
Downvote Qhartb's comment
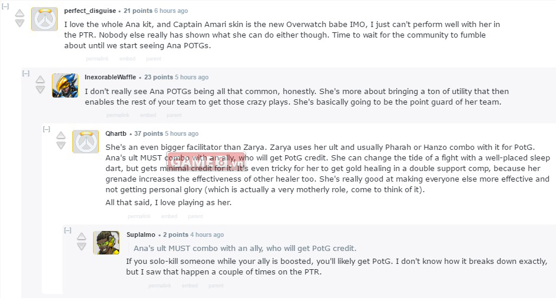[61, 145]
